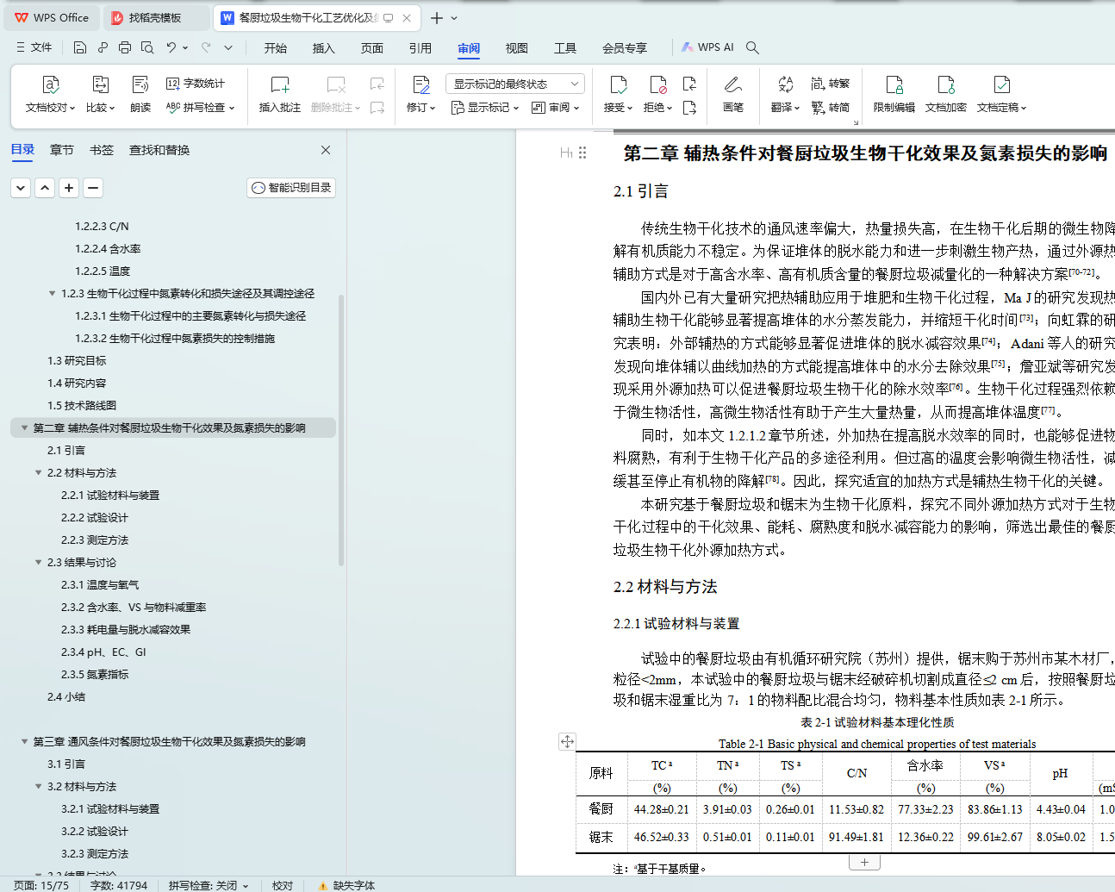Open the 显示标记的最终状态 combo box
1115x892 pixels.
[x=515, y=84]
